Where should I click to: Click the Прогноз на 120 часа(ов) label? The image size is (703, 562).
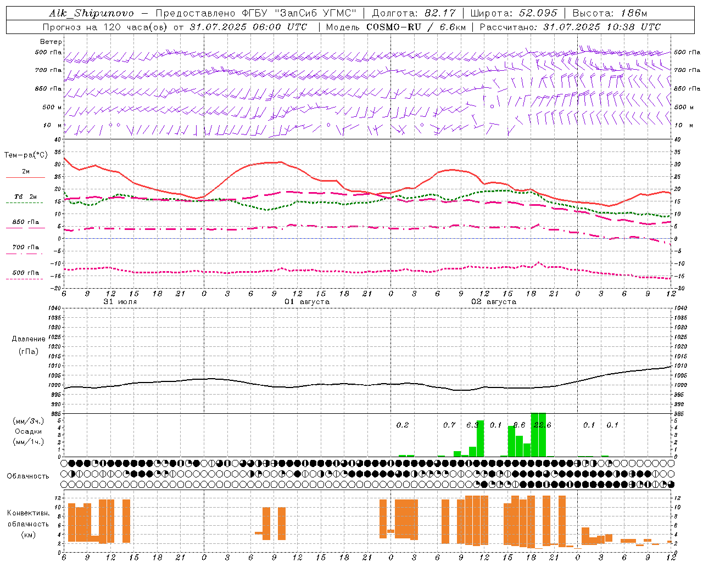(107, 27)
